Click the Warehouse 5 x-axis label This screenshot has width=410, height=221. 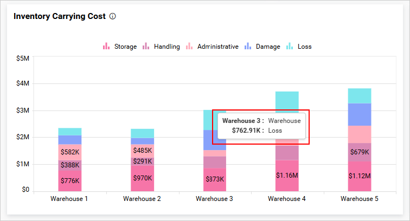coord(359,199)
